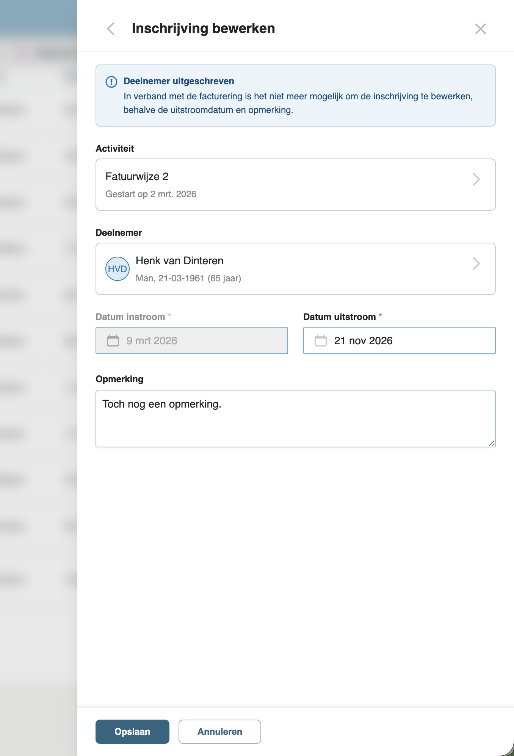Click the Deelnemer uitgeschreven alert heading
The image size is (514, 756).
(x=179, y=81)
